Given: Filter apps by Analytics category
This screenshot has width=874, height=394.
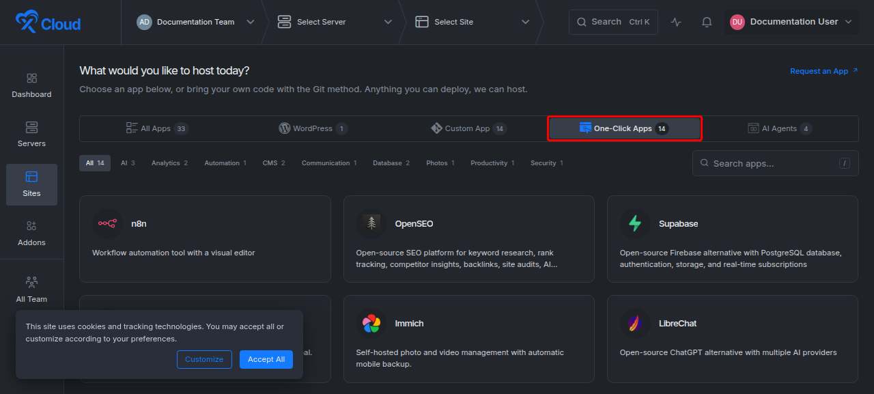Looking at the screenshot, I should [169, 163].
